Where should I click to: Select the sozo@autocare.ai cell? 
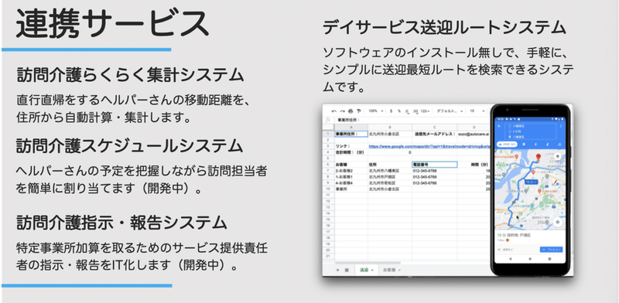coord(474,134)
